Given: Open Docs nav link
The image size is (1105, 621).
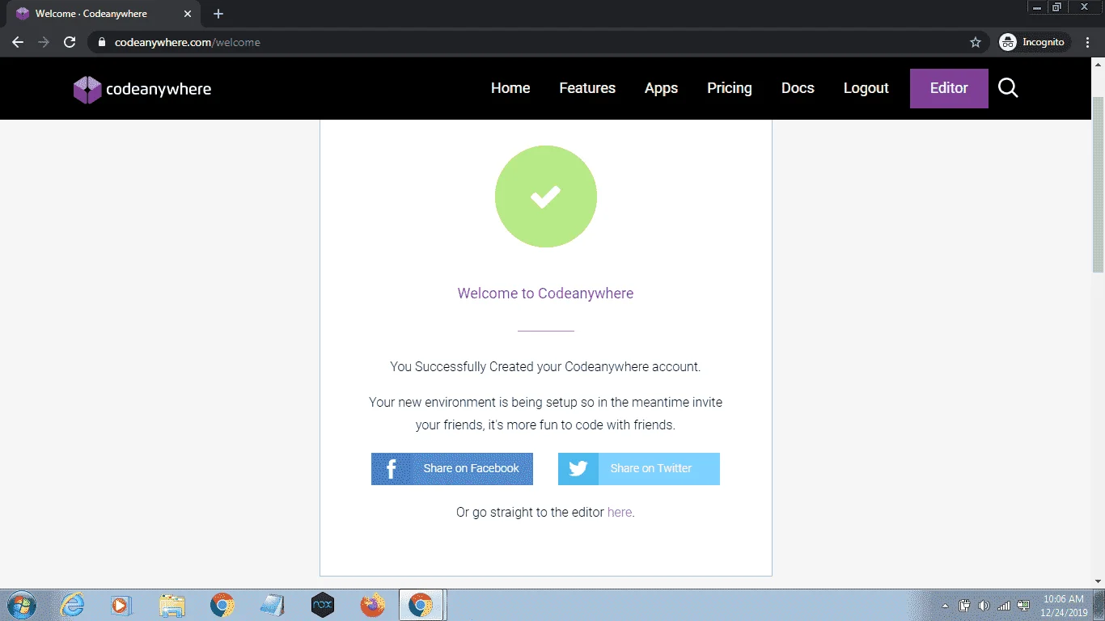Looking at the screenshot, I should 798,88.
